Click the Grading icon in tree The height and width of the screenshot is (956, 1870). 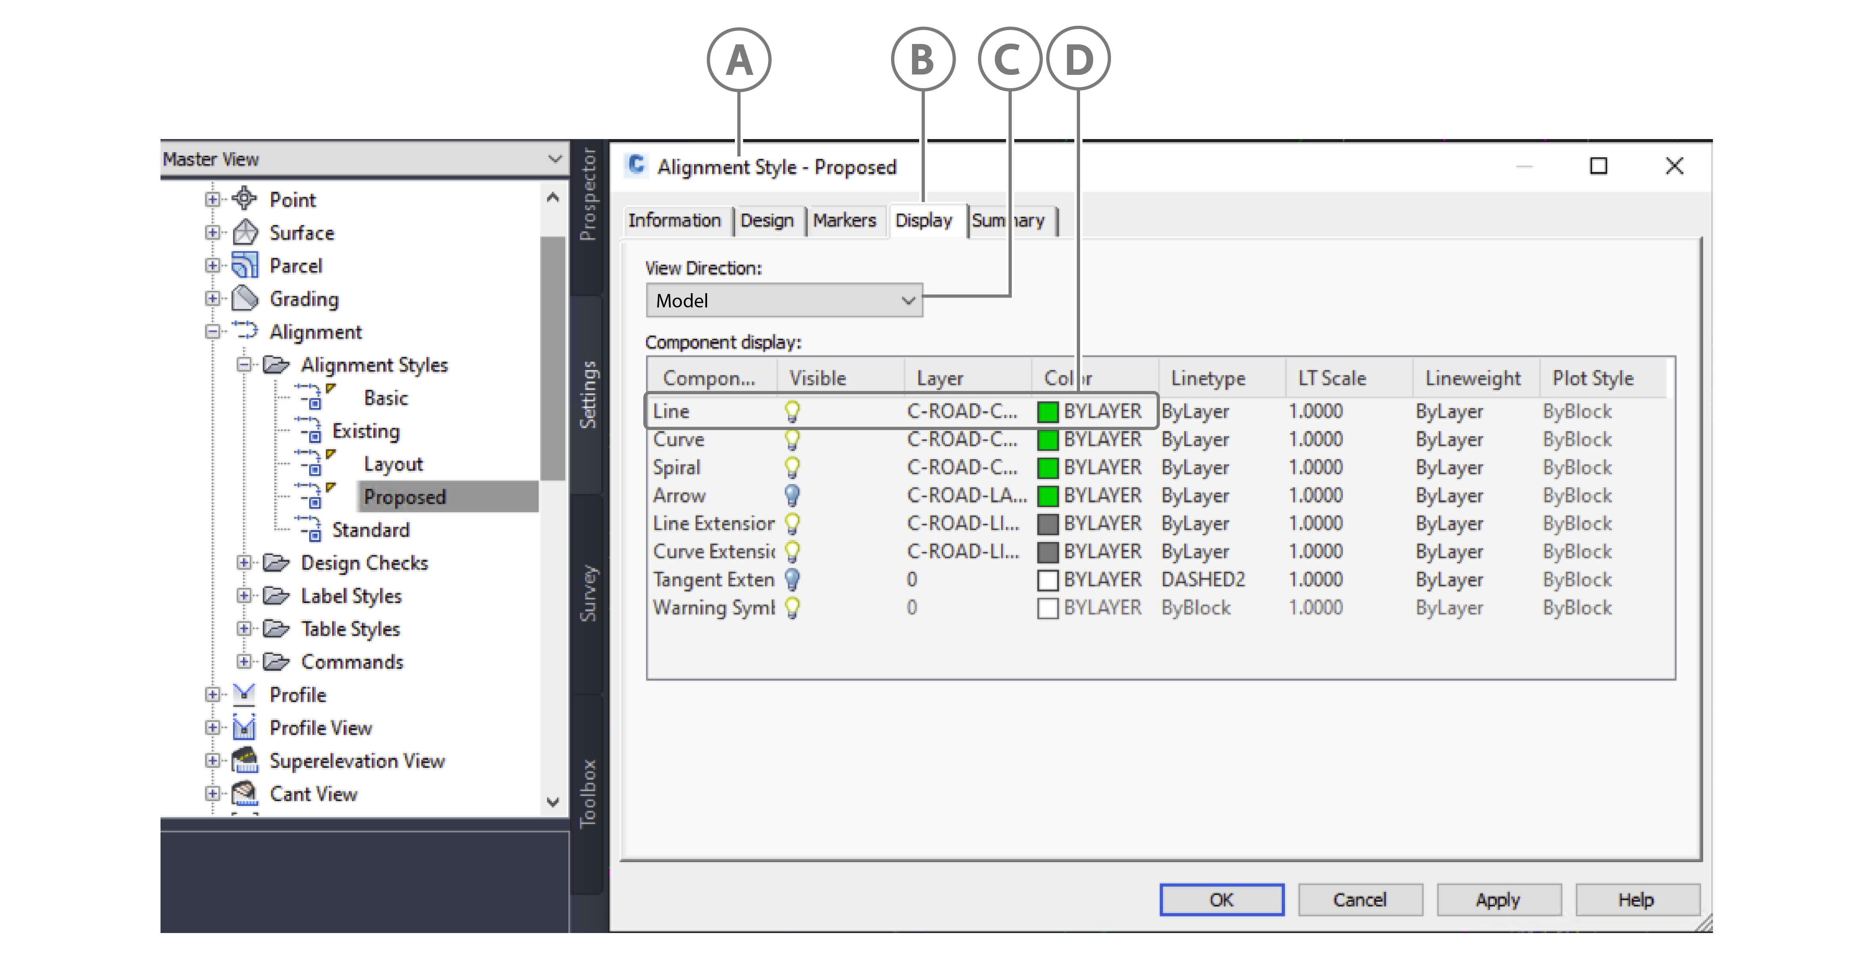(x=245, y=298)
